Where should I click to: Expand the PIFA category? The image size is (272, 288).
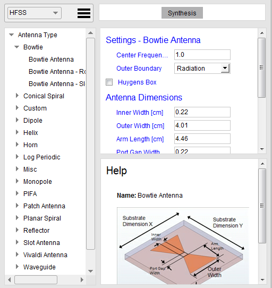pyautogui.click(x=17, y=193)
